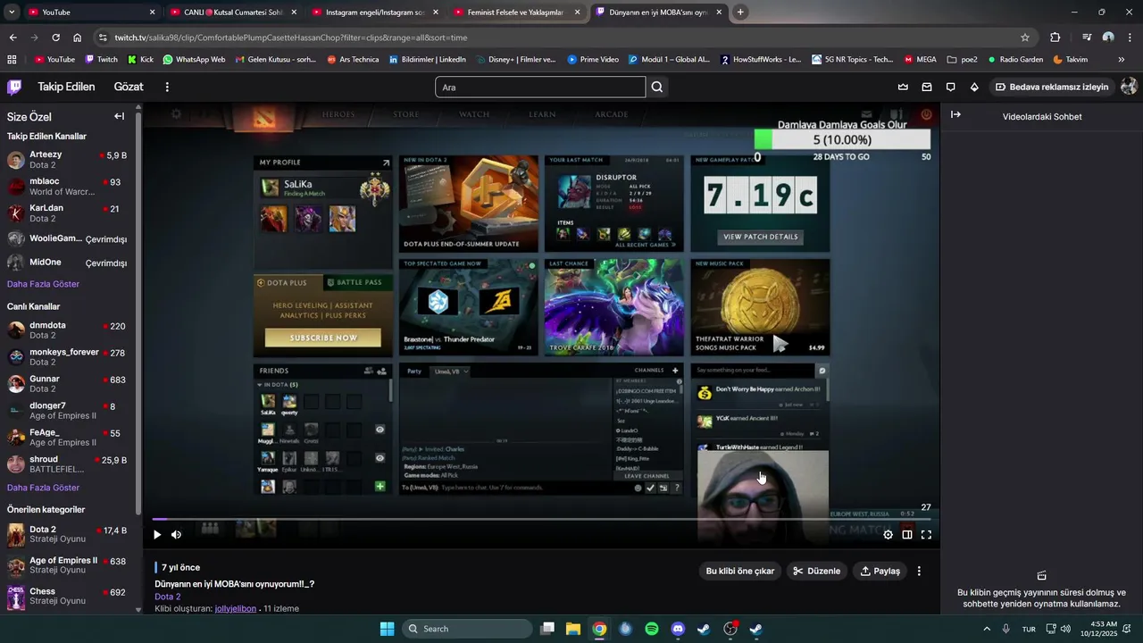Screen dimensions: 1143x643
Task: Expand Daha Fazla Göster under Canlı Kanallar
Action: point(43,488)
